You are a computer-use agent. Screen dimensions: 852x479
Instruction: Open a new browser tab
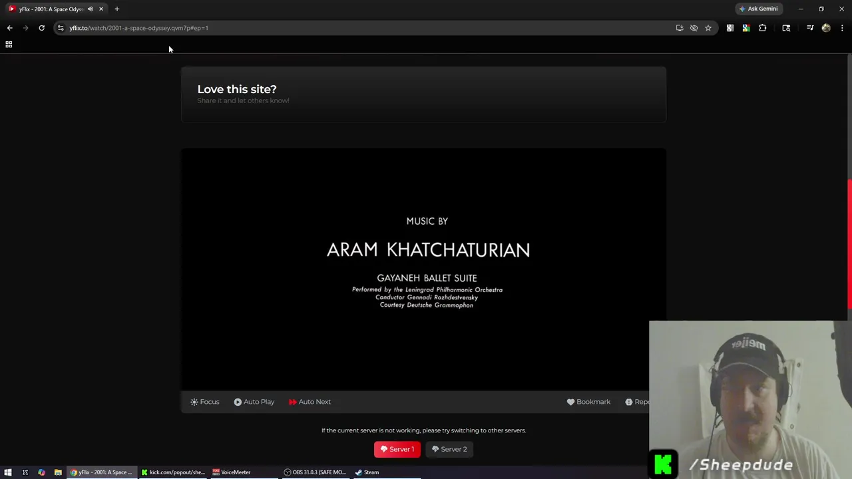click(x=117, y=9)
